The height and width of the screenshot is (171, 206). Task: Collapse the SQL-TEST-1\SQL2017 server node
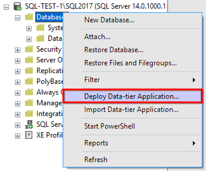pos(6,7)
